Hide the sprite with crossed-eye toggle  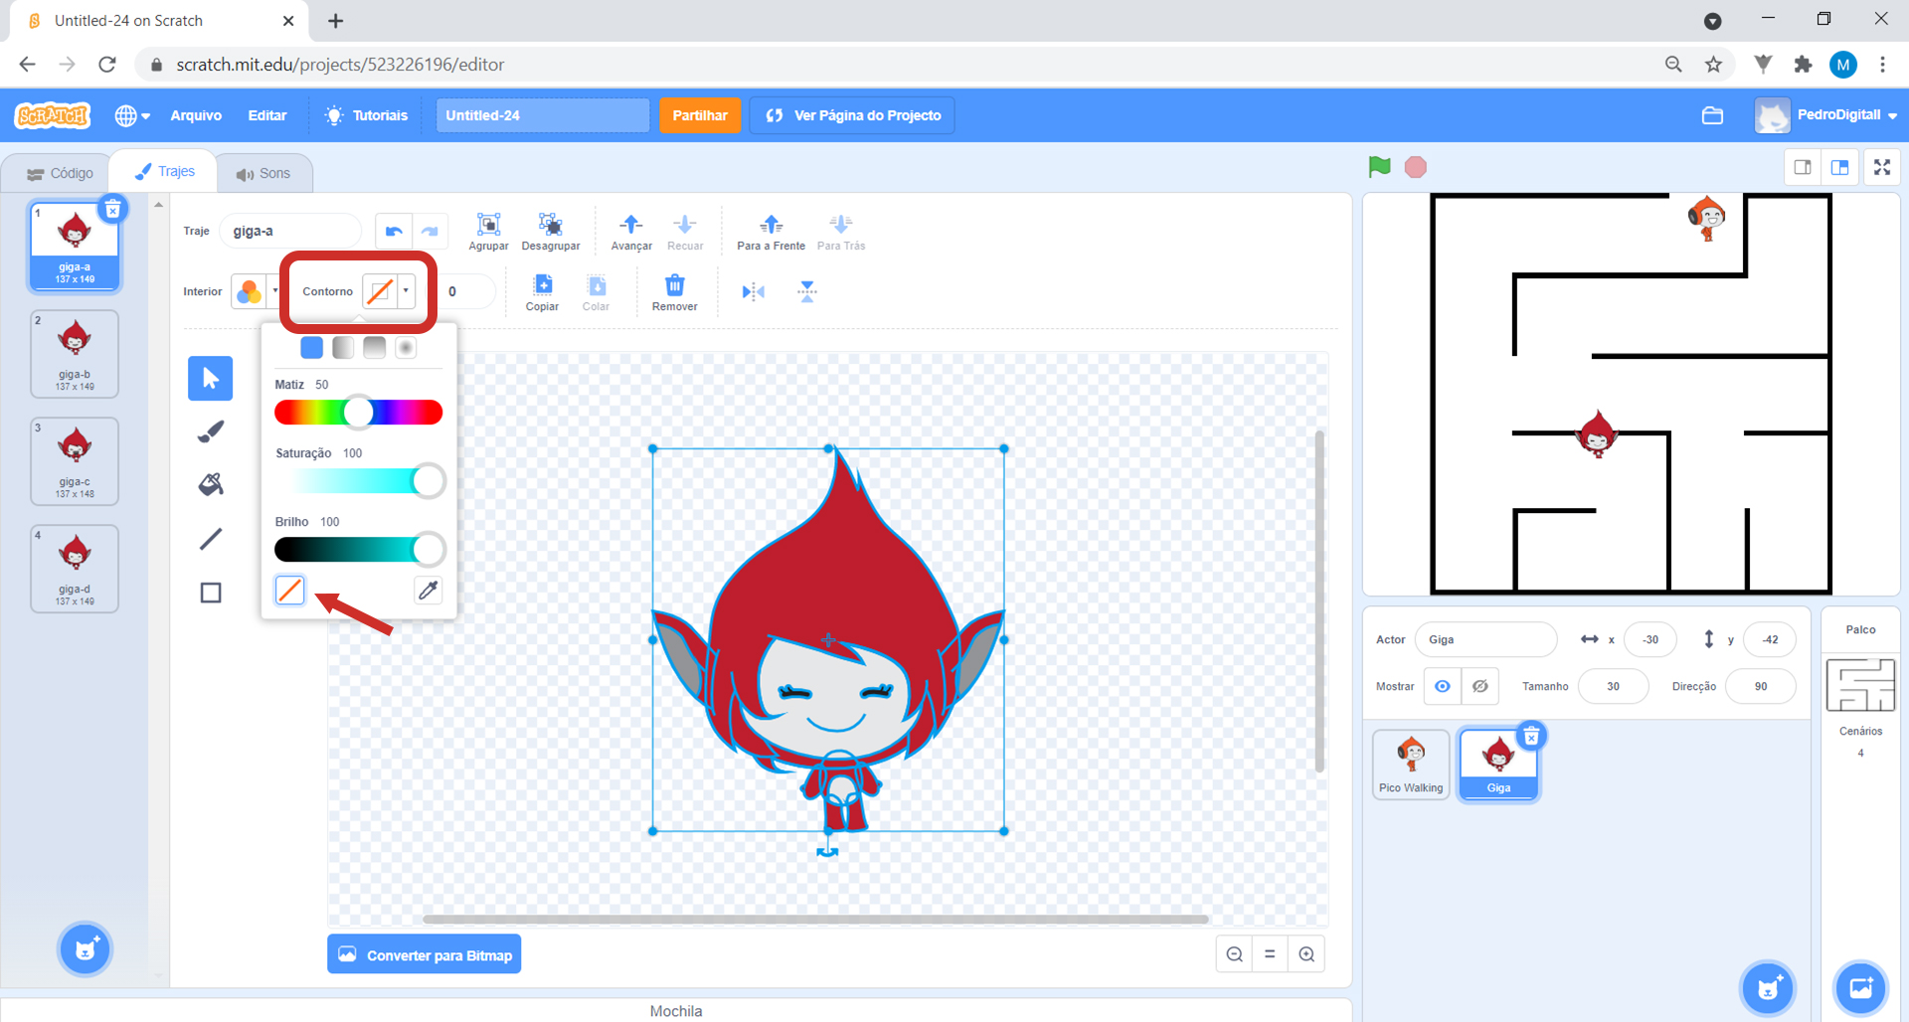1480,686
